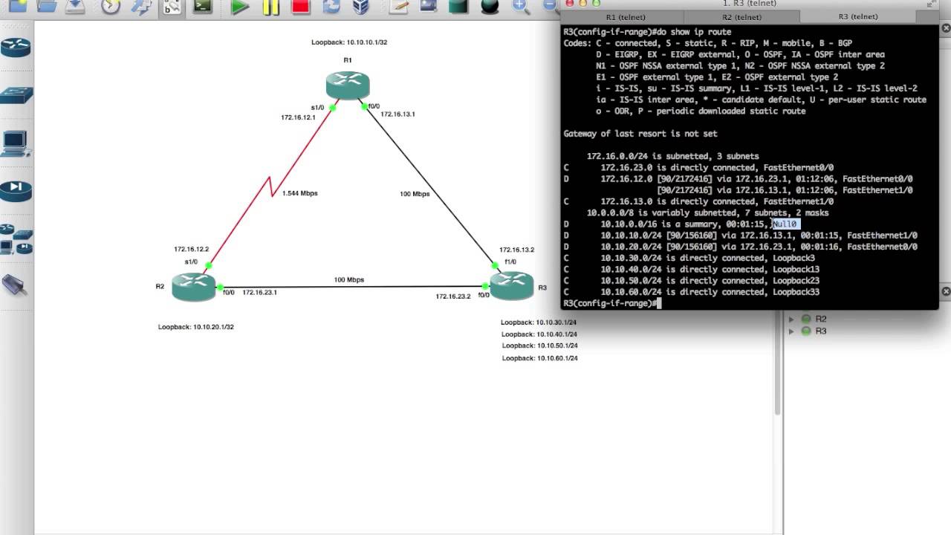Switch to the R3 (telnet) terminal tab

[858, 16]
